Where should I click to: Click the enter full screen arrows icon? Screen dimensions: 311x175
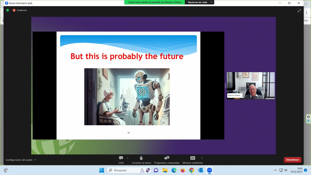click(299, 11)
